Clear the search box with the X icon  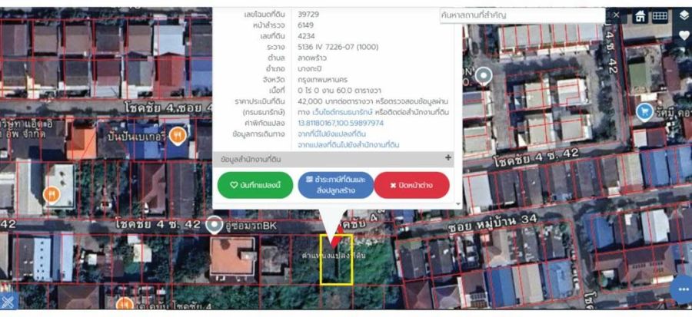(x=616, y=15)
